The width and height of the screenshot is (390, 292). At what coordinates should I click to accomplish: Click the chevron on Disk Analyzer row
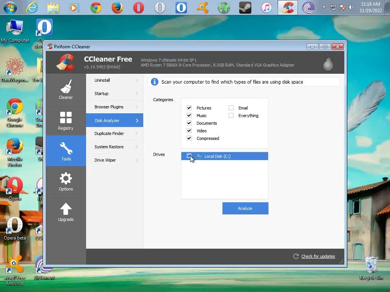coord(137,121)
